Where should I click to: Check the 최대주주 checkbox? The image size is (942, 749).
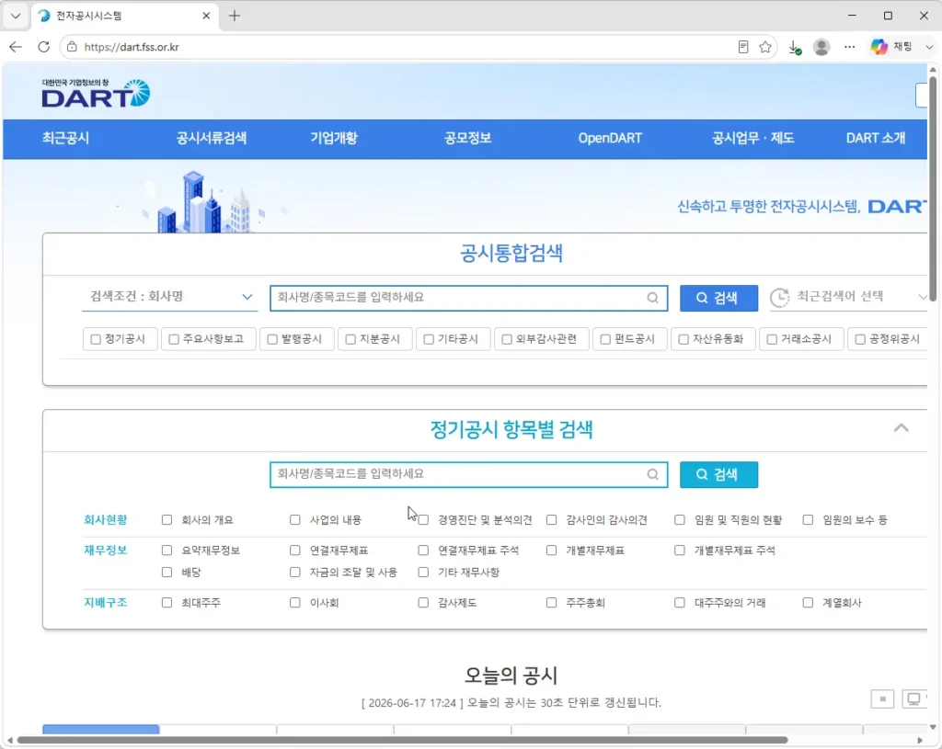(x=167, y=603)
